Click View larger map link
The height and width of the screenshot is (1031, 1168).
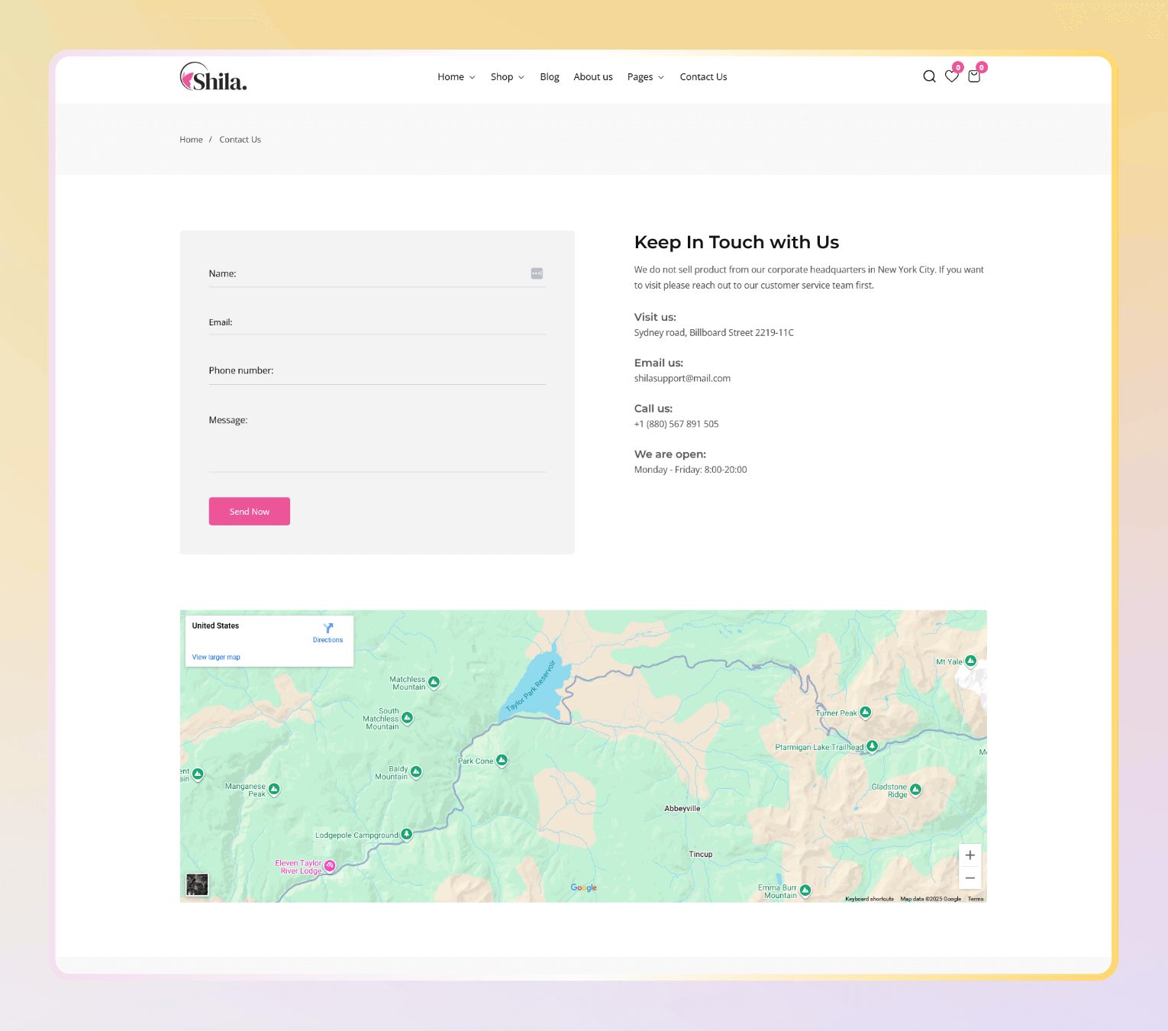[x=216, y=658]
